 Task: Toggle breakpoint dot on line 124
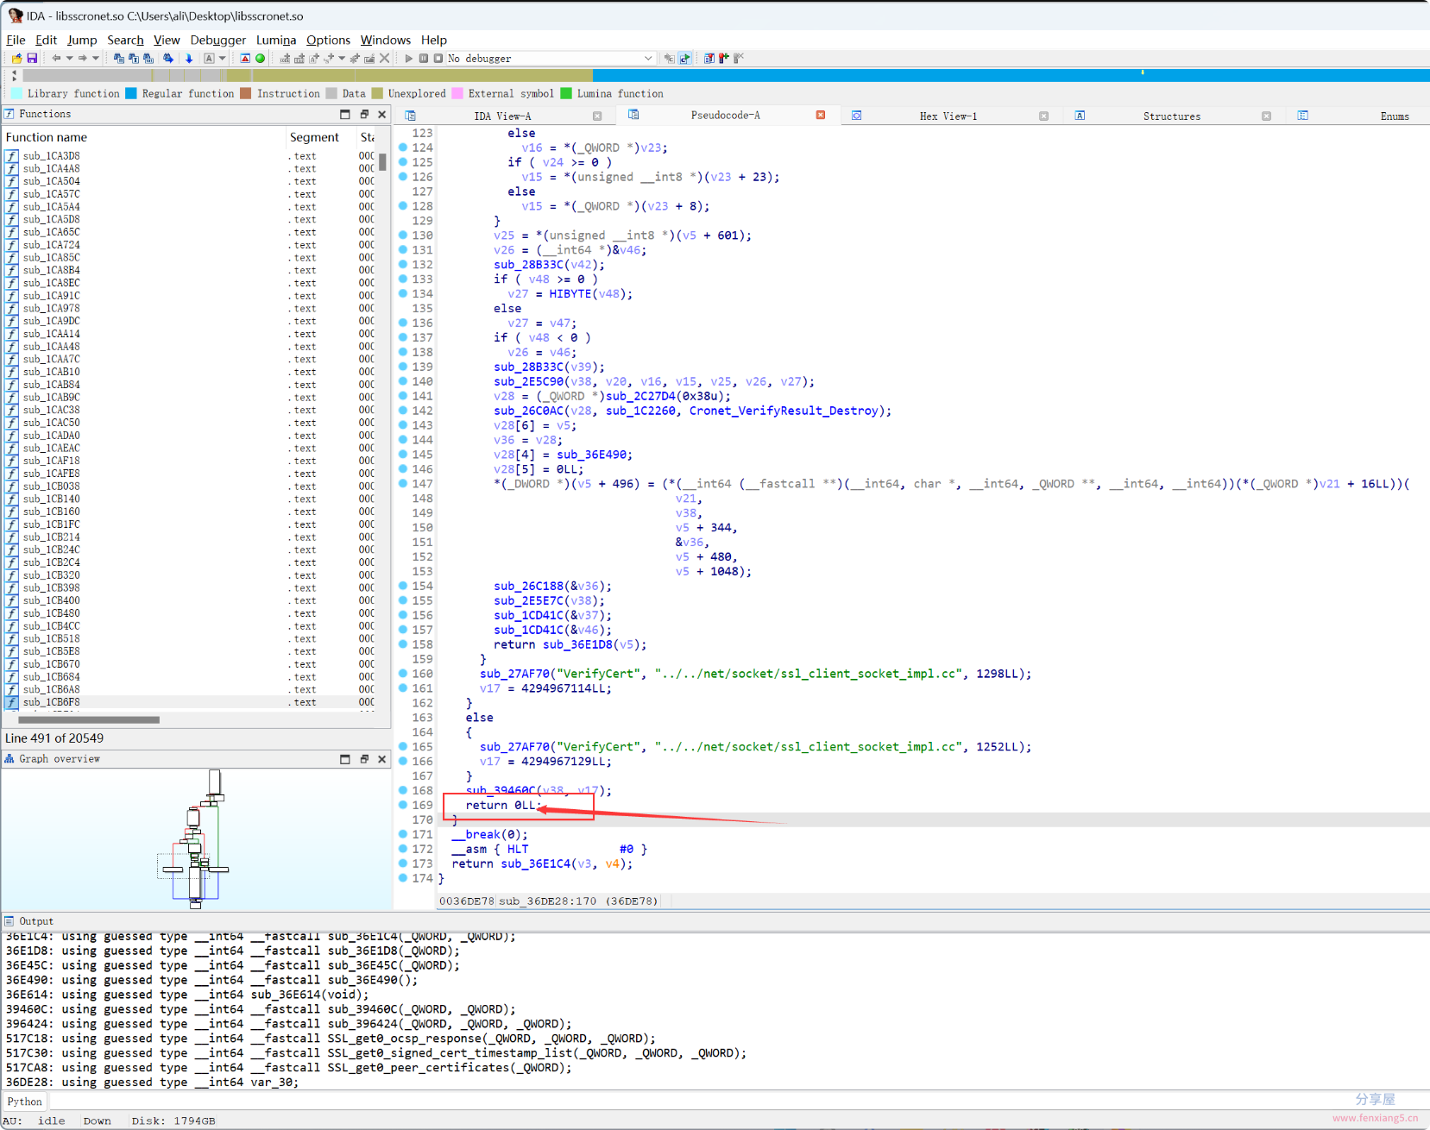403,148
